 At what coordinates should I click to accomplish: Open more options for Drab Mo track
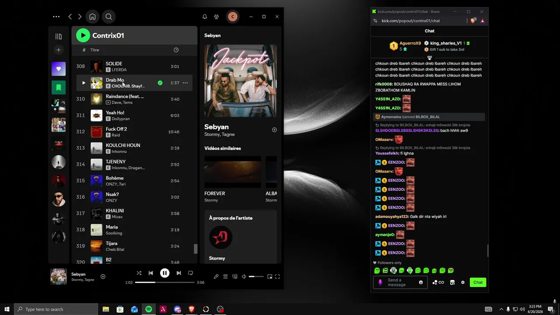point(185,83)
